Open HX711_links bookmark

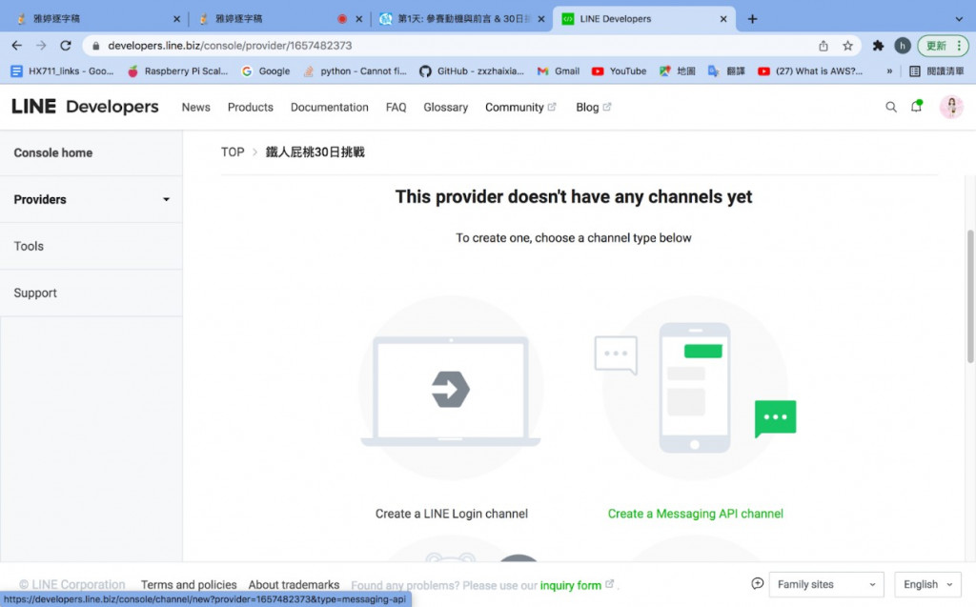click(x=62, y=71)
